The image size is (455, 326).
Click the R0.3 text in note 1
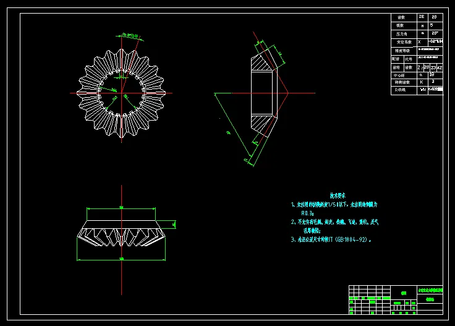pyautogui.click(x=307, y=213)
